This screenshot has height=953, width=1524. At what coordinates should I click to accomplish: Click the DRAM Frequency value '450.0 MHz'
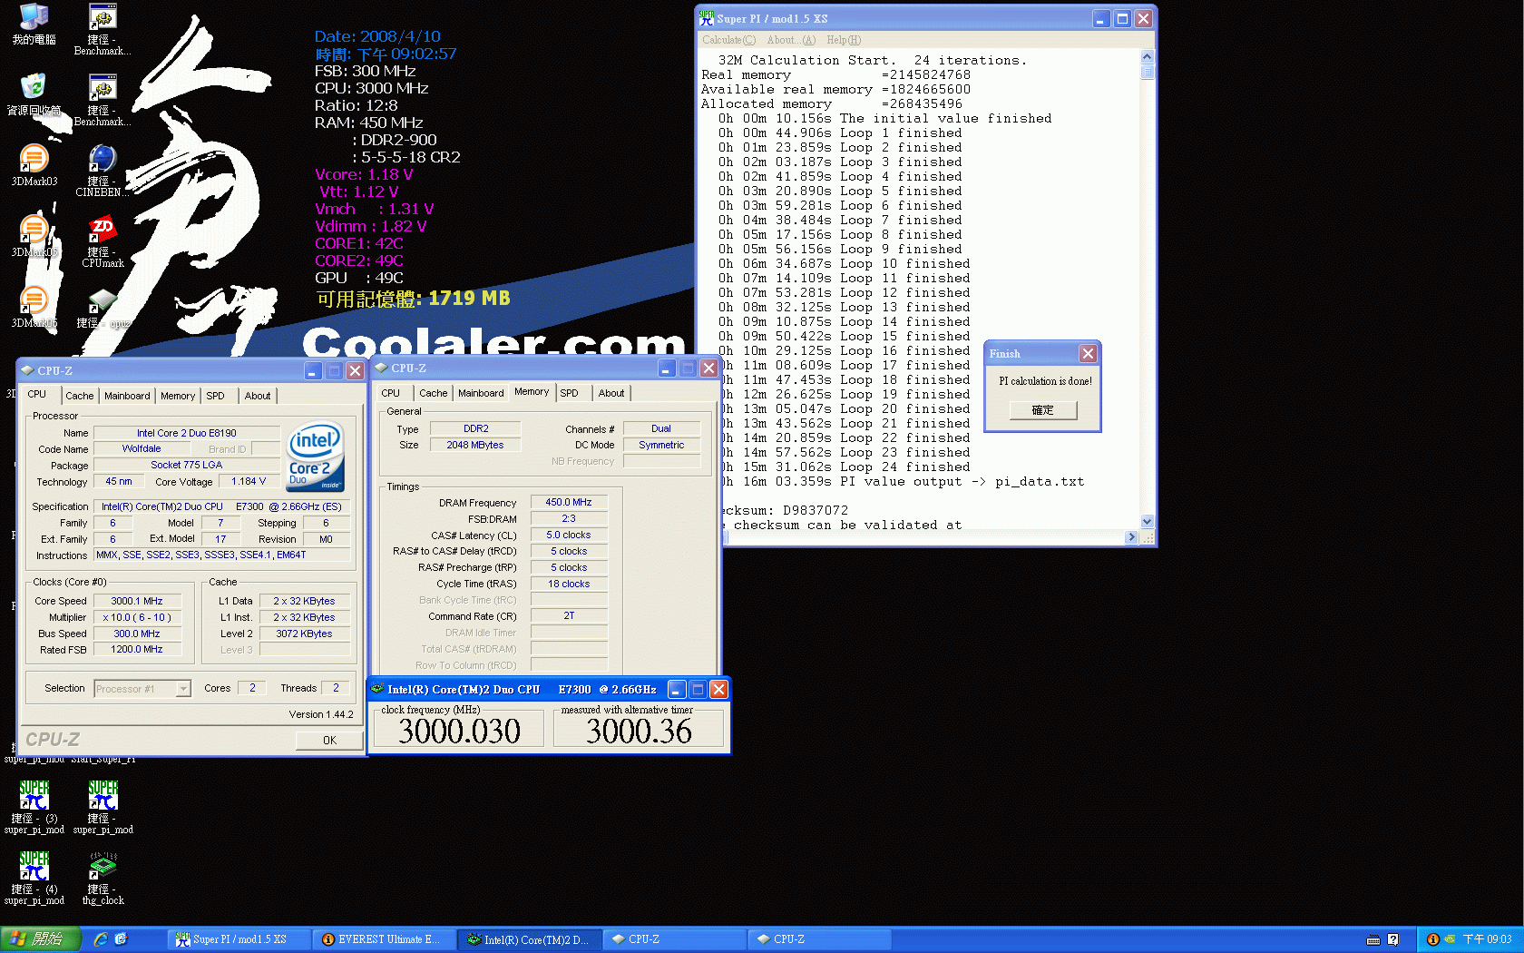point(569,502)
